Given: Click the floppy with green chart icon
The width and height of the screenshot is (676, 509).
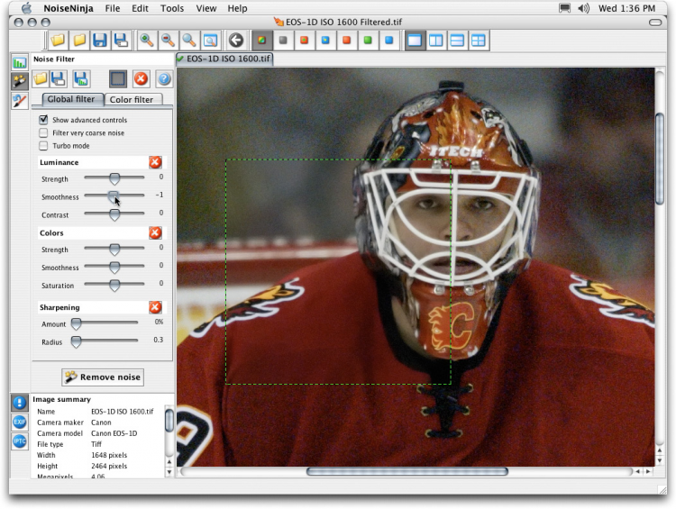Looking at the screenshot, I should coord(81,79).
